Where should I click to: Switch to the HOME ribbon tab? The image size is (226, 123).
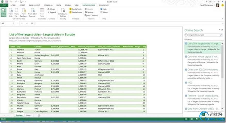pos(13,5)
